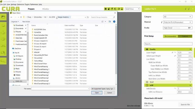Click the left side view icon in toolbar

point(115,9)
